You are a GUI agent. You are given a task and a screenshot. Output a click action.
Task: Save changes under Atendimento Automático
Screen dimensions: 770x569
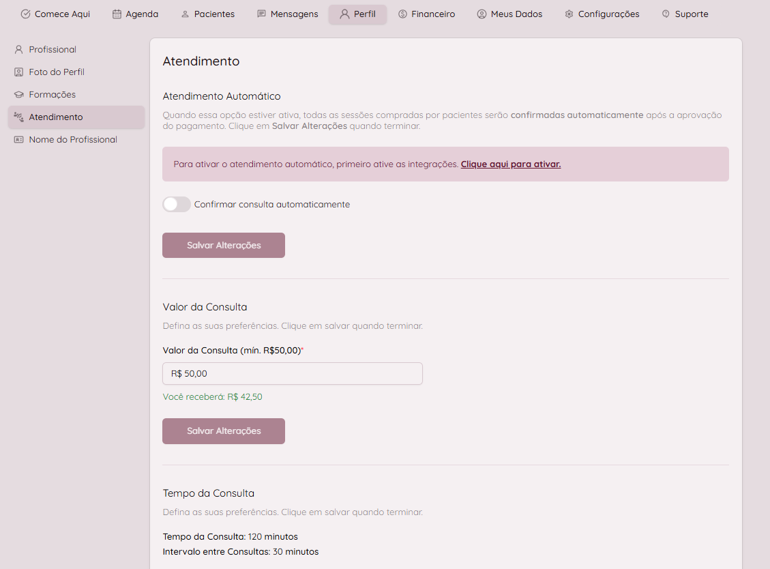coord(224,246)
